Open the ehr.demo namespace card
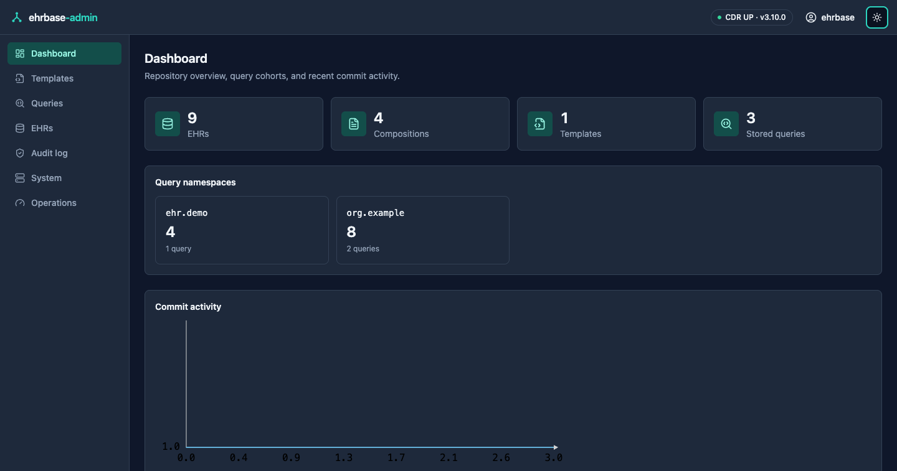This screenshot has height=471, width=897. [242, 230]
